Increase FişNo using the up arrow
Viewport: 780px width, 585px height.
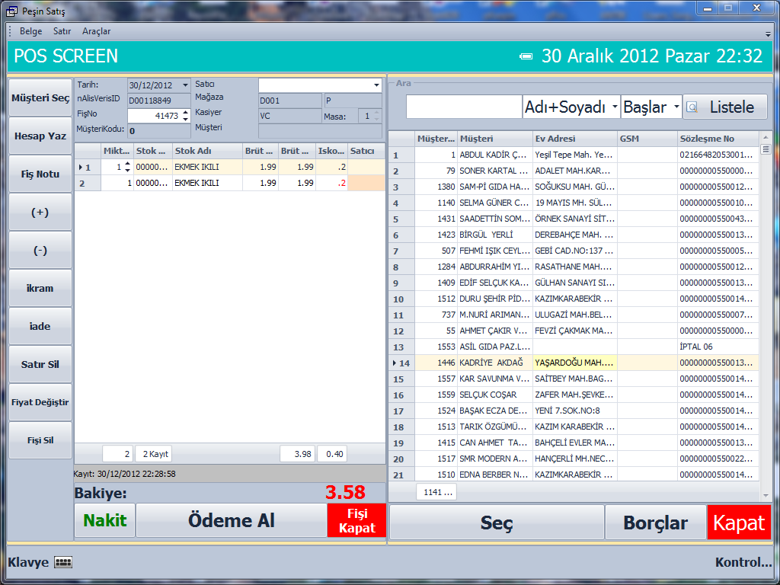(x=185, y=113)
